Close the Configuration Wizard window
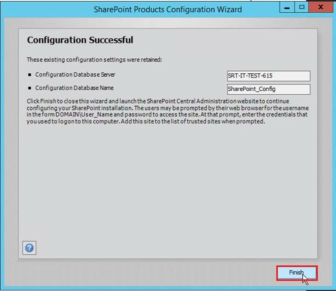 (x=321, y=7)
